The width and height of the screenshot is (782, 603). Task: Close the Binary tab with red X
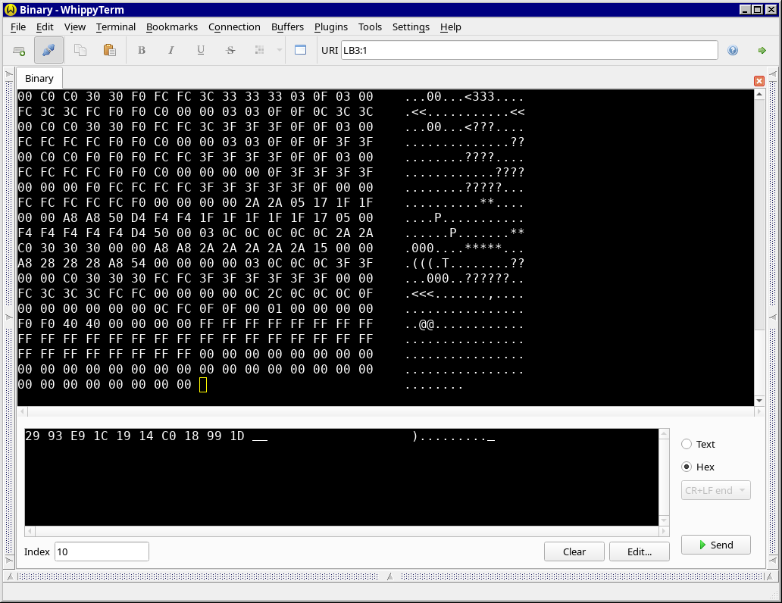tap(759, 80)
